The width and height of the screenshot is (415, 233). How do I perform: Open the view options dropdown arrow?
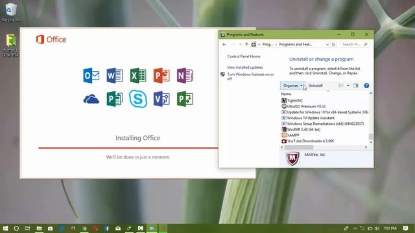[348, 85]
